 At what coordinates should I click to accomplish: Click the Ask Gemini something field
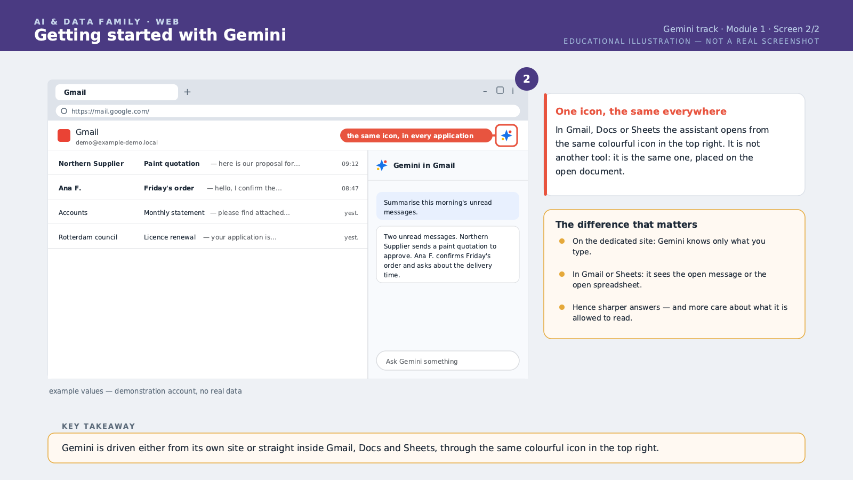pos(448,361)
